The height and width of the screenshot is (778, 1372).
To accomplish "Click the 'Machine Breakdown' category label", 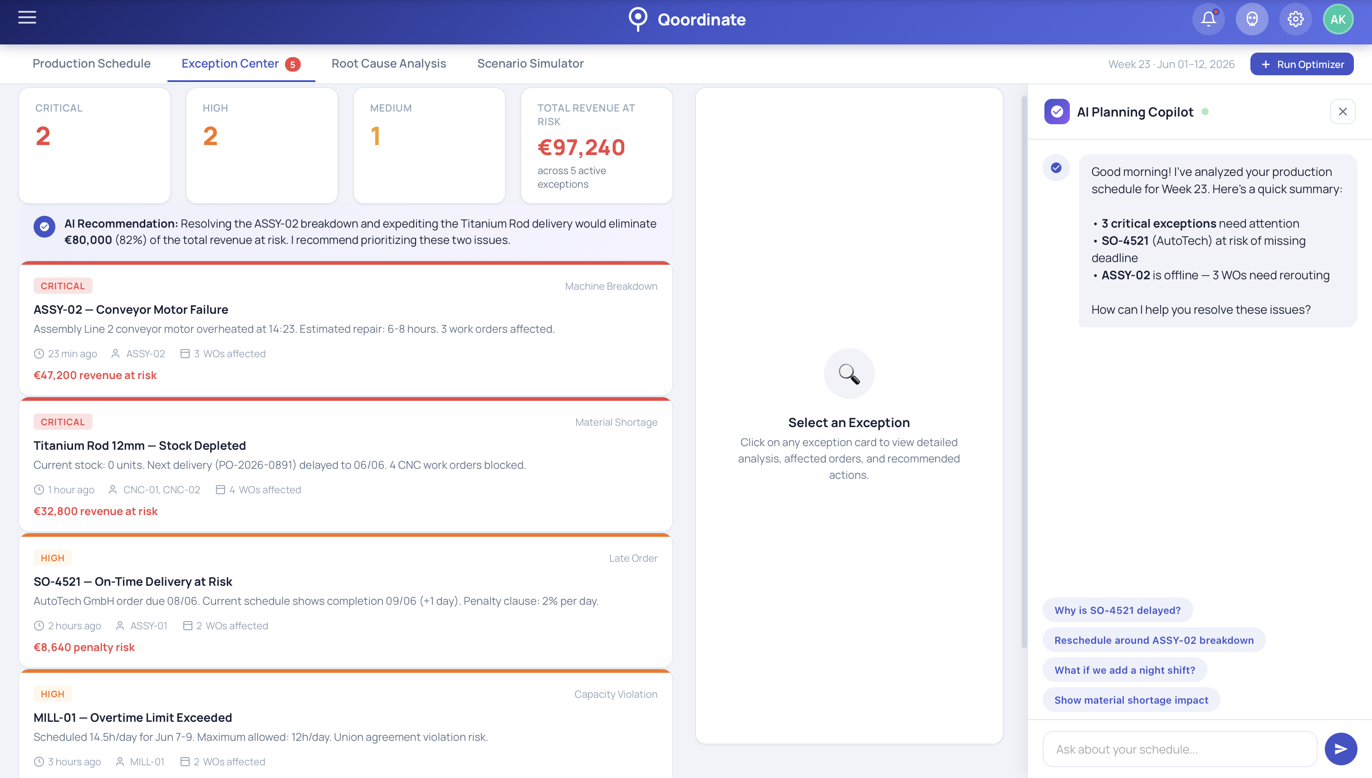I will [611, 286].
